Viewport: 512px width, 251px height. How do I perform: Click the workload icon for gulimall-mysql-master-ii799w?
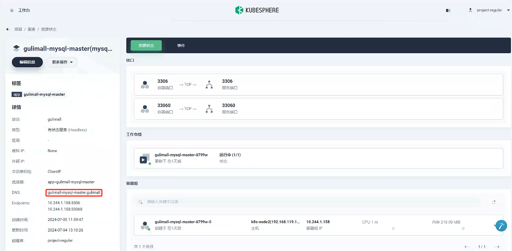[x=145, y=159]
